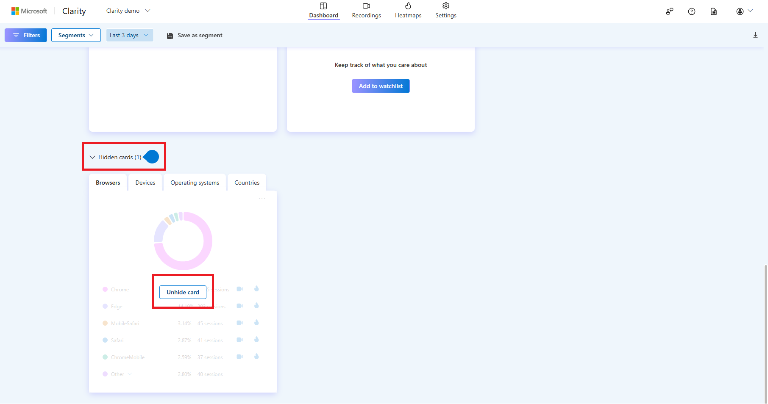Open heatmap icon for ChromeMobile row
The height and width of the screenshot is (404, 768).
[x=256, y=356]
